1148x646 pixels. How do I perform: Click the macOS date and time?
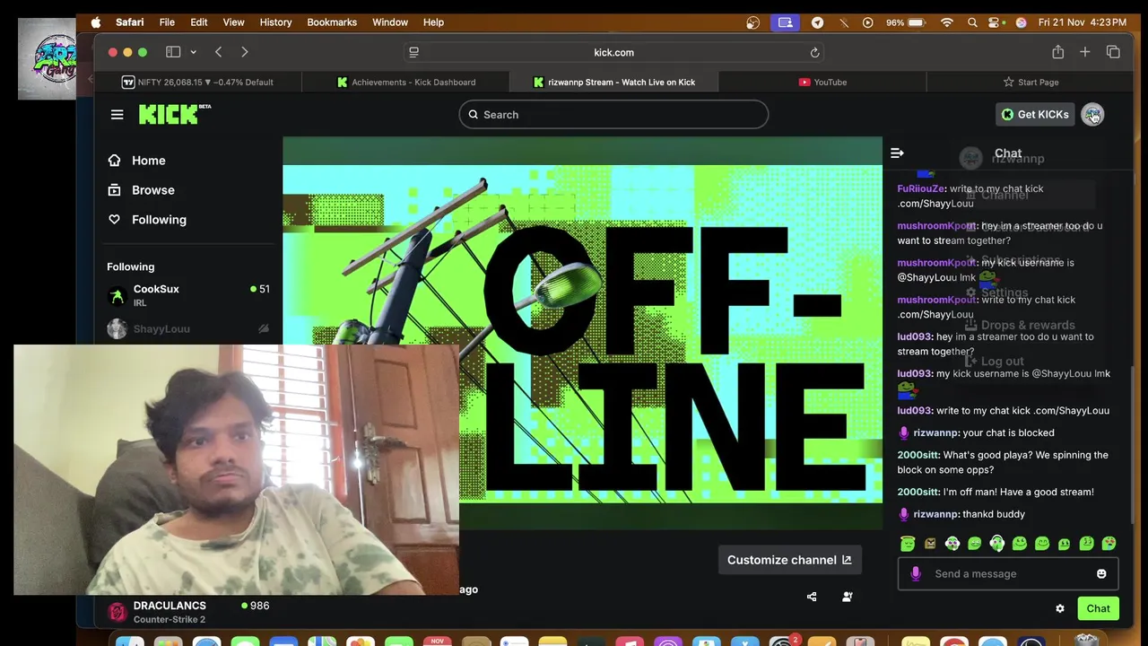[x=1082, y=22]
